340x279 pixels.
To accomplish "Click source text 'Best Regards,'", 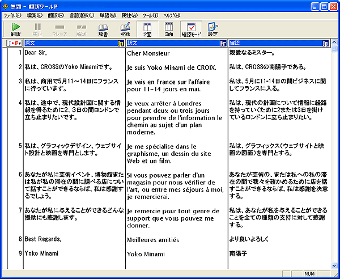I will point(42,239).
